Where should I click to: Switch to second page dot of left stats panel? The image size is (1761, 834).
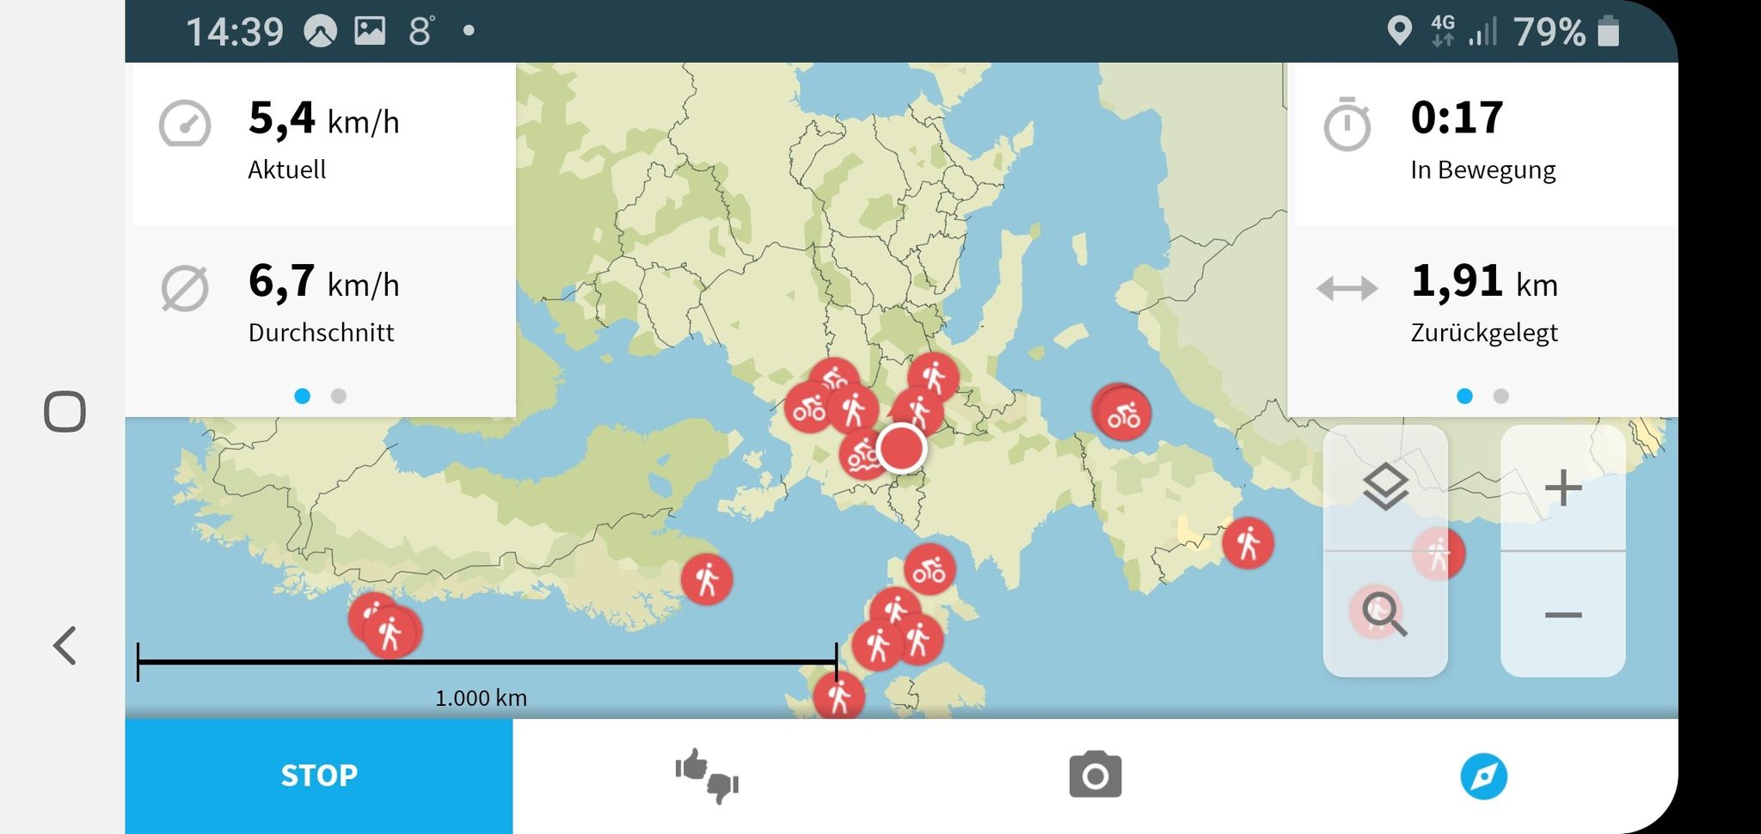tap(339, 396)
